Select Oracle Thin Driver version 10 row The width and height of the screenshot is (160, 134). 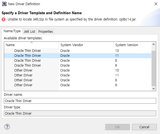tap(78, 51)
